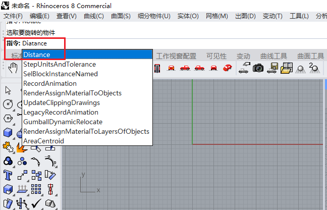Screen dimensions: 327x210
Task: Switch to the 可见性 toolbar tab
Action: tap(216, 56)
